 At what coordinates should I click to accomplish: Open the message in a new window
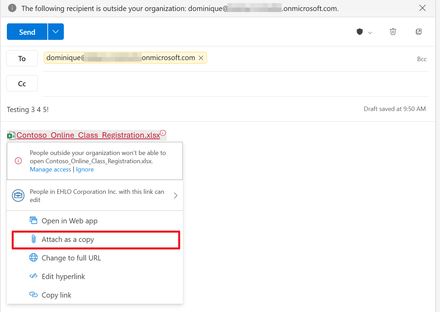pyautogui.click(x=419, y=32)
